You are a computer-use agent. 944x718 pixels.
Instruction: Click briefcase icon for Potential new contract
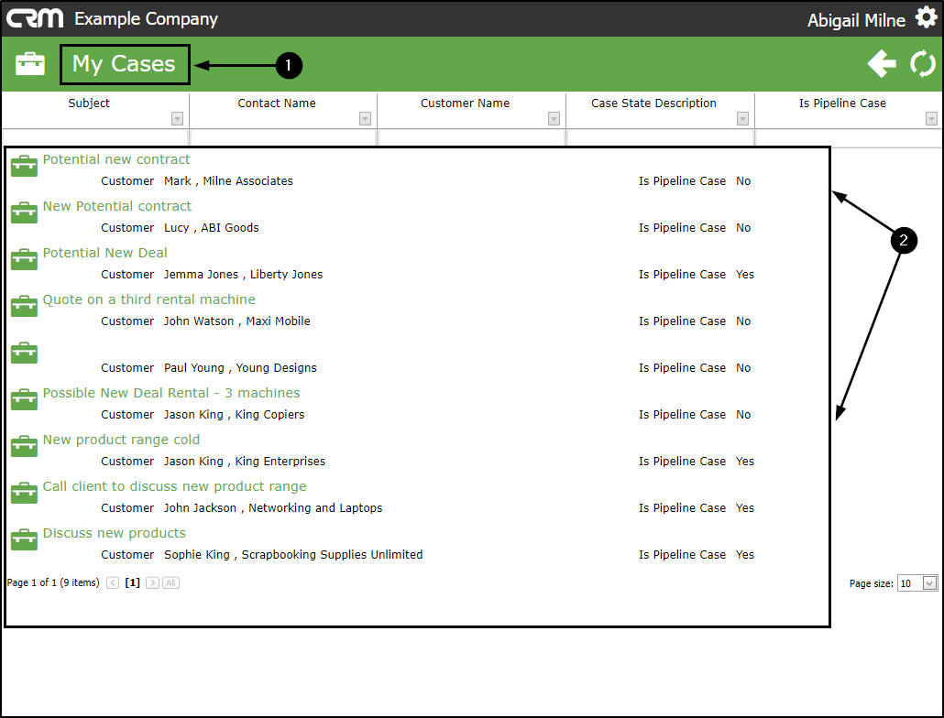point(24,166)
